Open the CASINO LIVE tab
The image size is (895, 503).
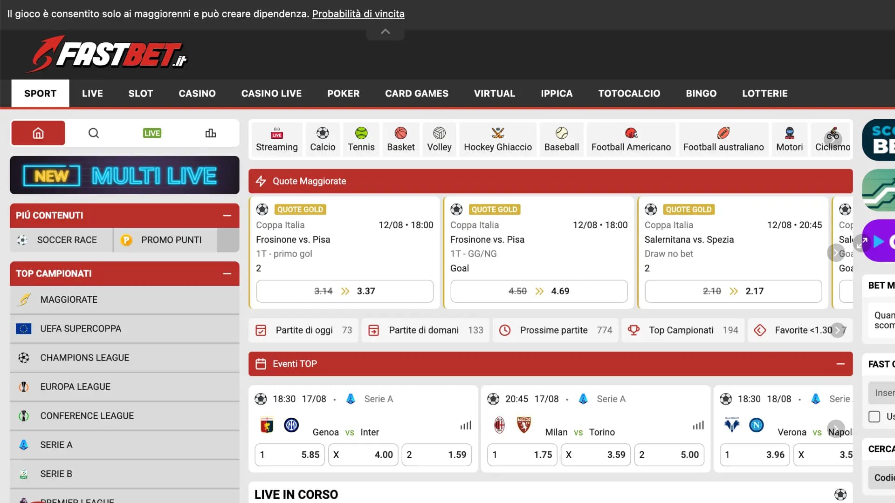point(271,94)
